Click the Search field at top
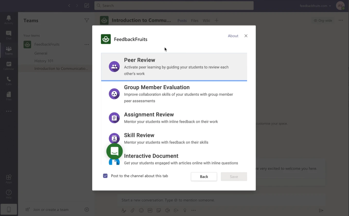Viewport: 349px width, 216px height. coord(174,6)
